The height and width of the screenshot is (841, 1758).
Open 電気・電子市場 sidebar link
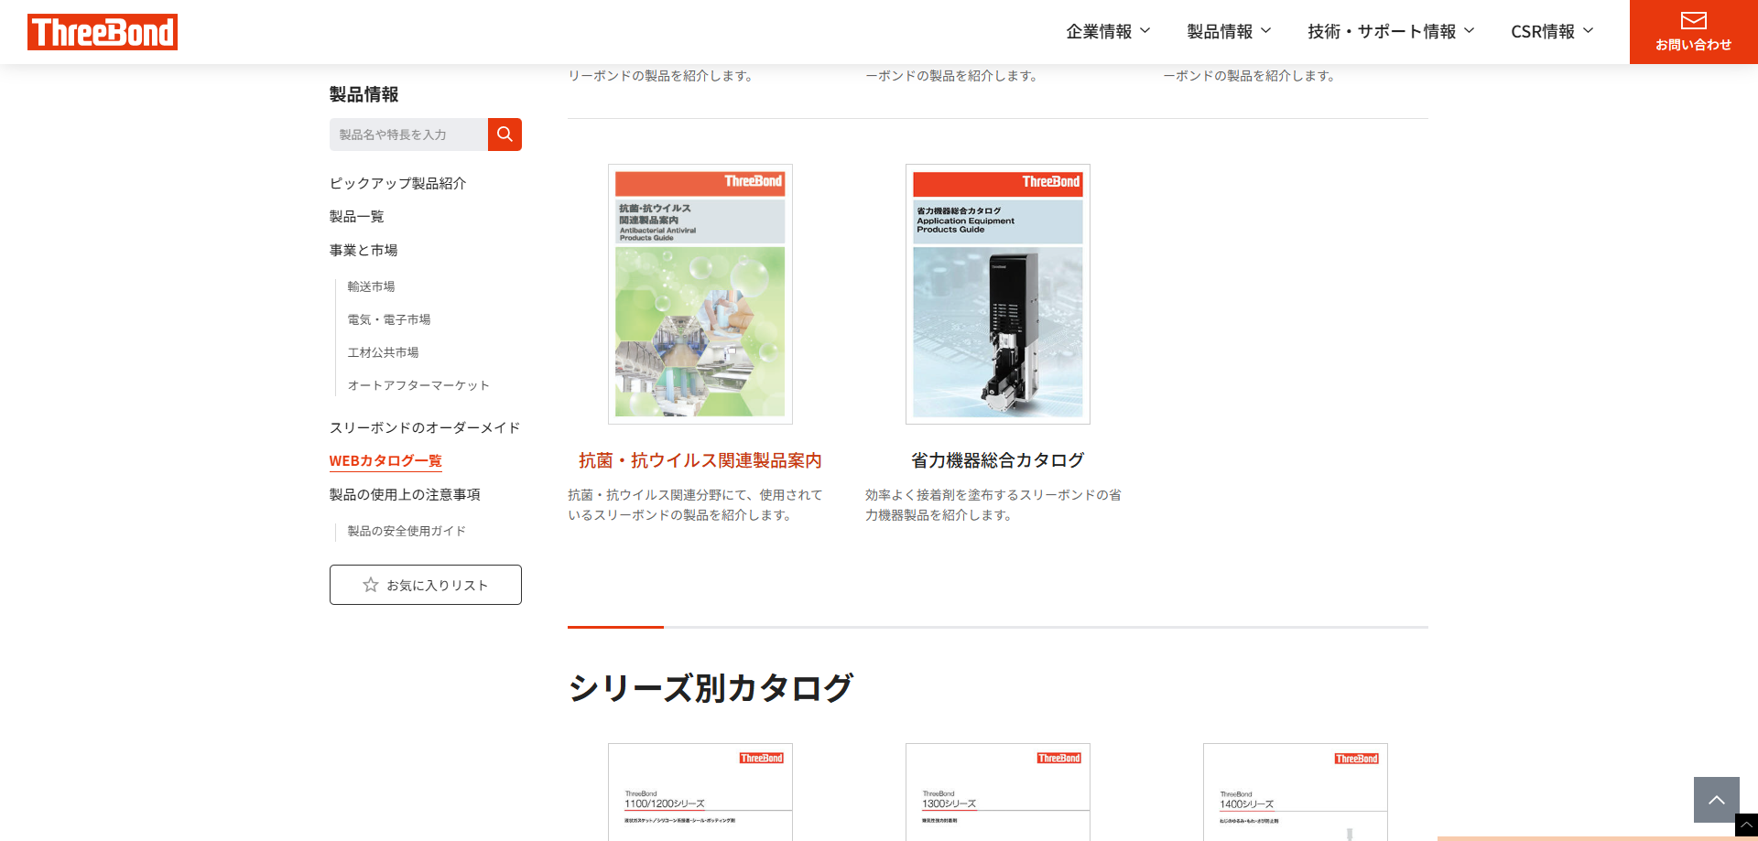[x=388, y=319]
